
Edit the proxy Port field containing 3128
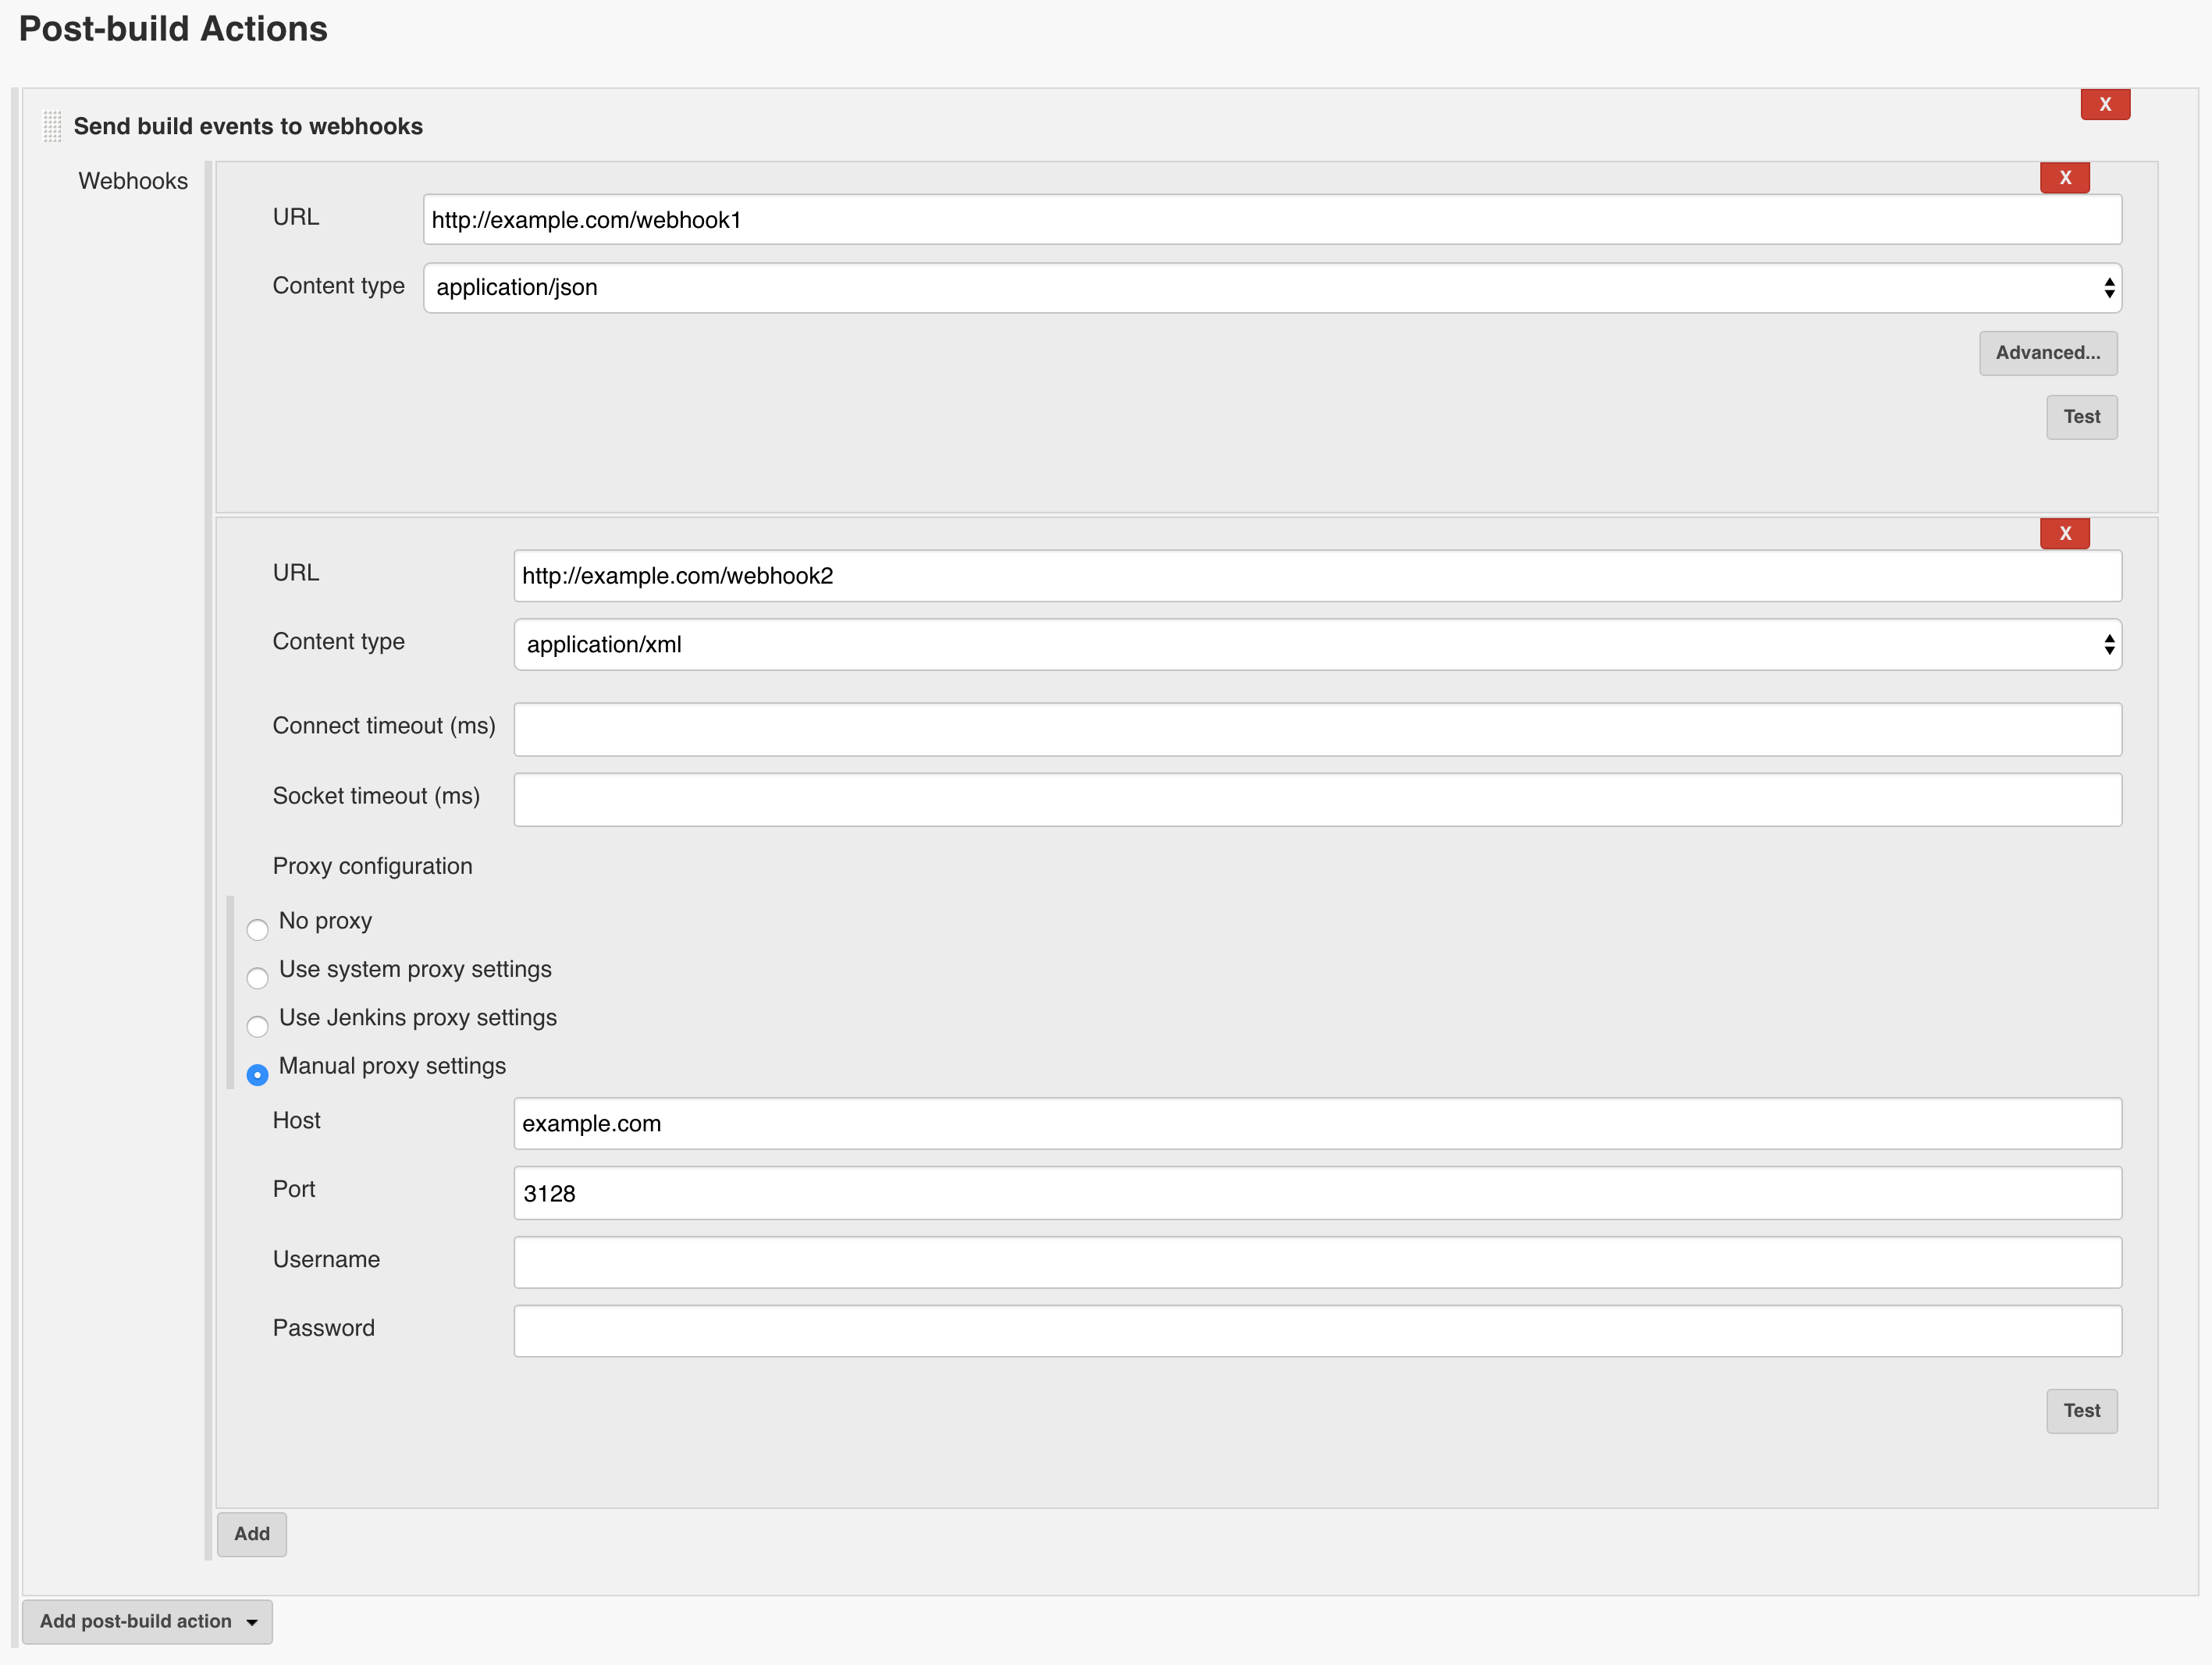tap(1316, 1193)
